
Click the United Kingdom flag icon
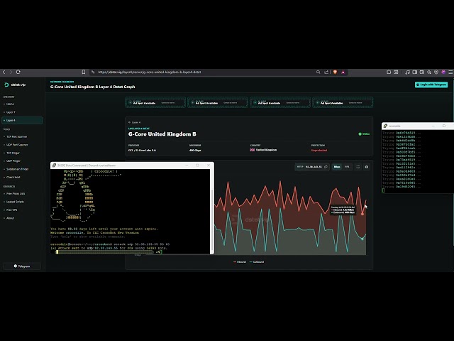pyautogui.click(x=253, y=150)
